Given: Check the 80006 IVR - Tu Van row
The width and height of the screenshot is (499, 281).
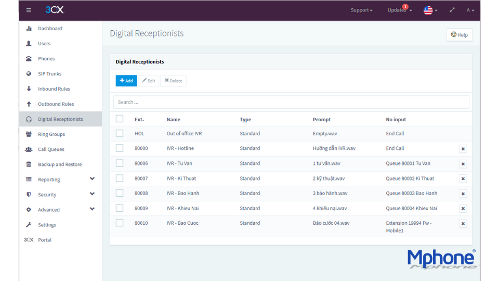Looking at the screenshot, I should click(x=120, y=163).
